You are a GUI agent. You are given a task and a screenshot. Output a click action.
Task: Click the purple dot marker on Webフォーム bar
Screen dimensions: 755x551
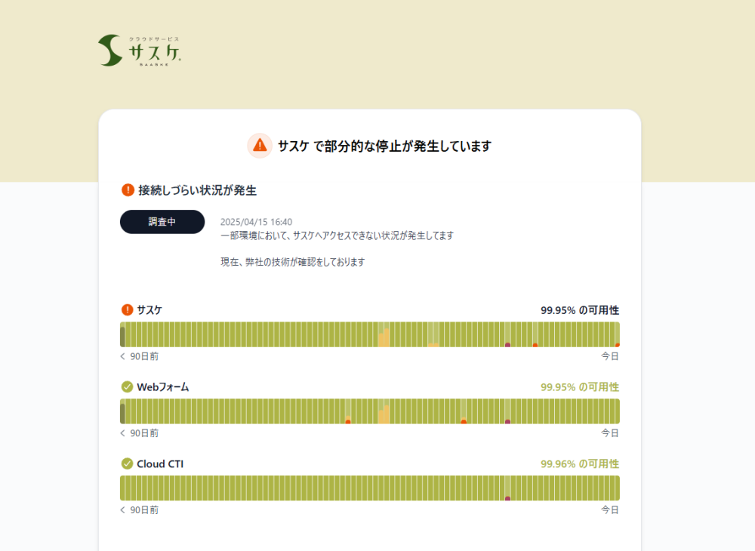(507, 421)
